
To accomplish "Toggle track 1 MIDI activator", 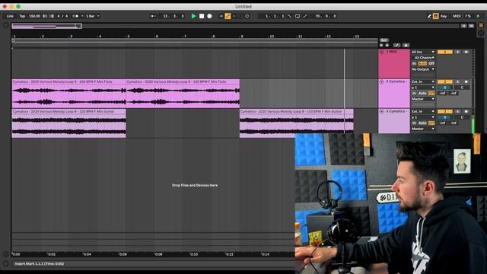I will [444, 52].
